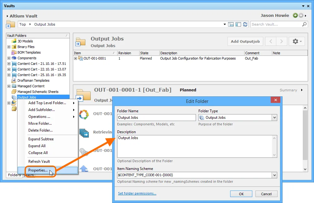Image resolution: width=314 pixels, height=203 pixels.
Task: Expand the Summary section arrow
Action: click(x=302, y=90)
